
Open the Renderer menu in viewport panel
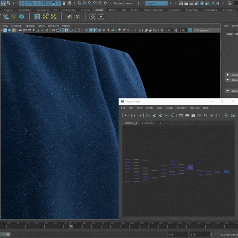(53, 26)
